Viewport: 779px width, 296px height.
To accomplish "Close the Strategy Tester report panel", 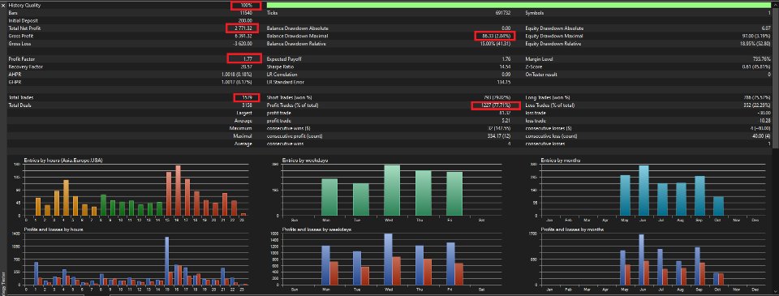I will pyautogui.click(x=3, y=5).
